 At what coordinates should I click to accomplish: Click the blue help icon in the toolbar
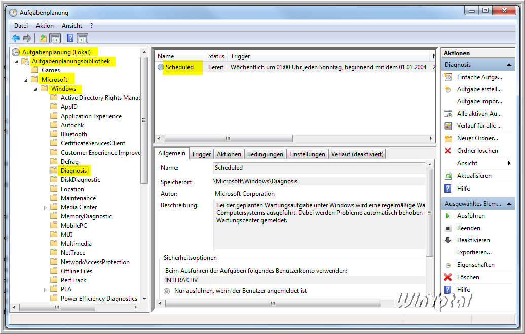(70, 38)
